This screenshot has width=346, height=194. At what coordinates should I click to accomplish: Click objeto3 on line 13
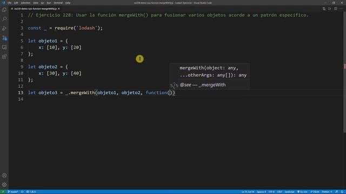pos(48,93)
